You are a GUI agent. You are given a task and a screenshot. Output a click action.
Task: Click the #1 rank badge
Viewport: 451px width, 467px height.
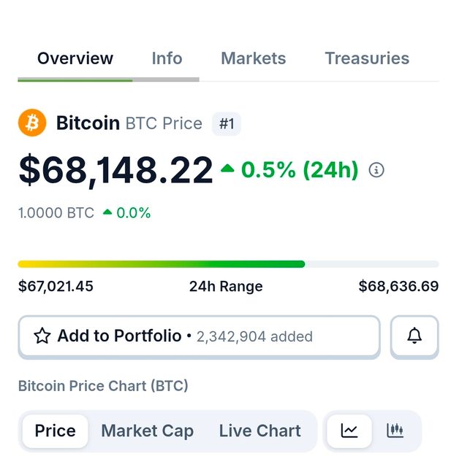click(227, 123)
